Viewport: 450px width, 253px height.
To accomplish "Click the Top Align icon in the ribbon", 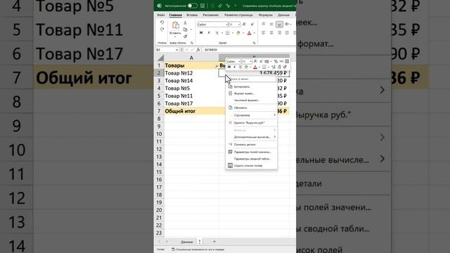I will coord(264,25).
